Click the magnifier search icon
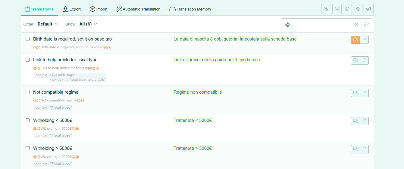The height and width of the screenshot is (169, 404). tap(366, 24)
